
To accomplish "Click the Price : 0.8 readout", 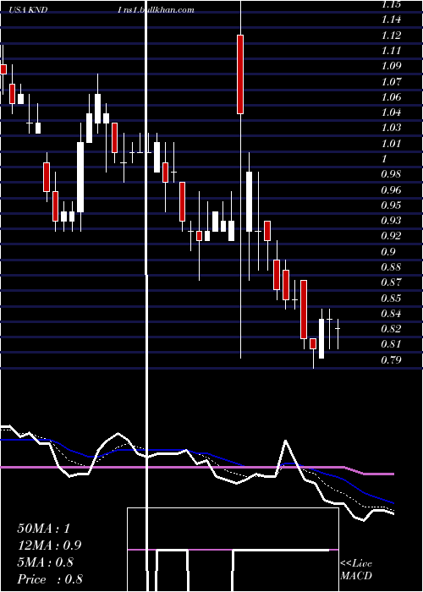I will (x=50, y=579).
